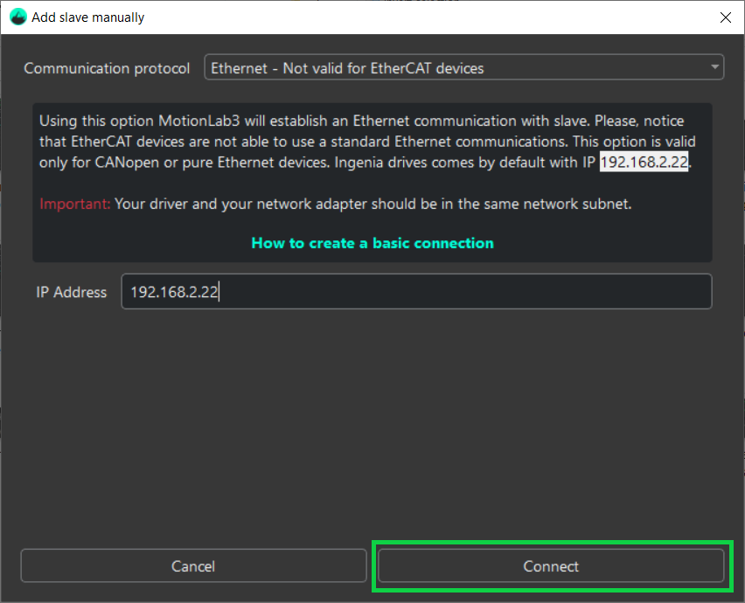Click the Communication protocol label
Screen dimensions: 745x603
point(107,67)
